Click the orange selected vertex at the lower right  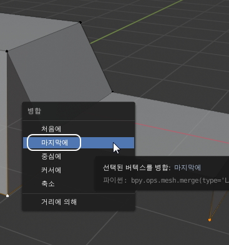pos(210,219)
